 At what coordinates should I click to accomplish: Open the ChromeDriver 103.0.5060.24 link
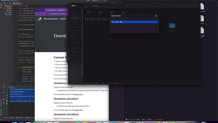click(66, 114)
